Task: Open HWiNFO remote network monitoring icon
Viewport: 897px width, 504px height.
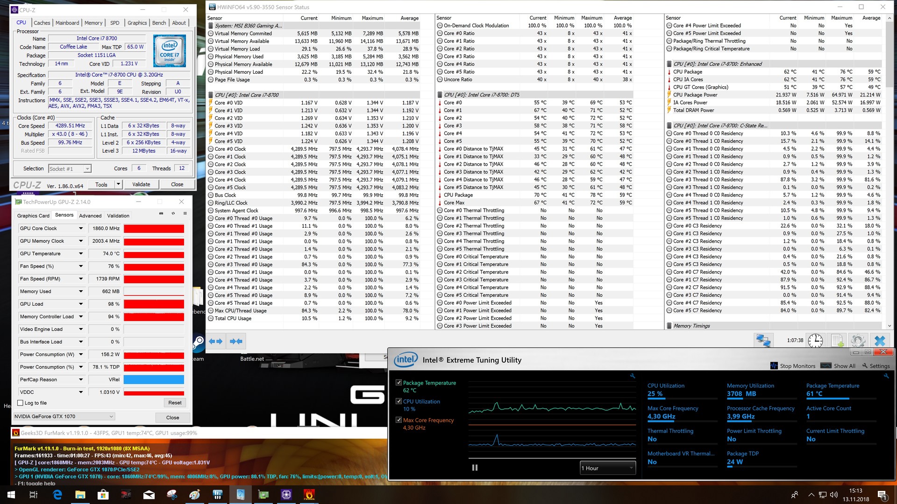Action: point(763,341)
